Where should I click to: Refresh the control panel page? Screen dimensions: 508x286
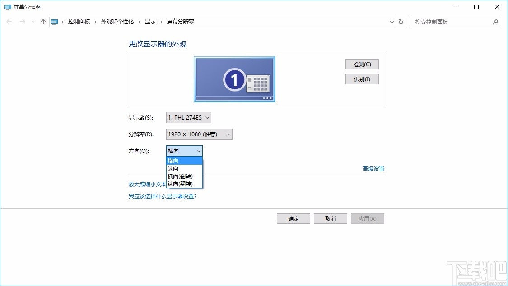pyautogui.click(x=401, y=22)
